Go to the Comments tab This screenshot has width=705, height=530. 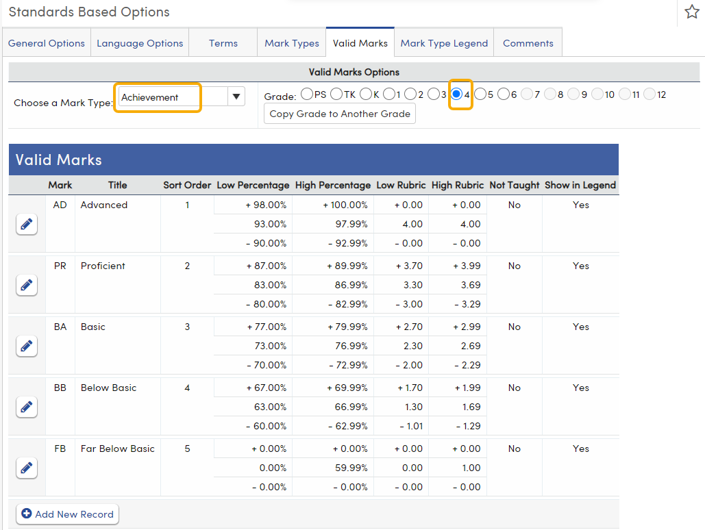(x=528, y=43)
